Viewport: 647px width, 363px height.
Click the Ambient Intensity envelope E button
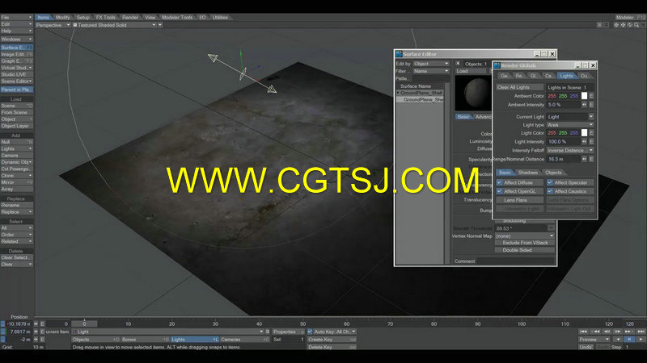(x=591, y=105)
